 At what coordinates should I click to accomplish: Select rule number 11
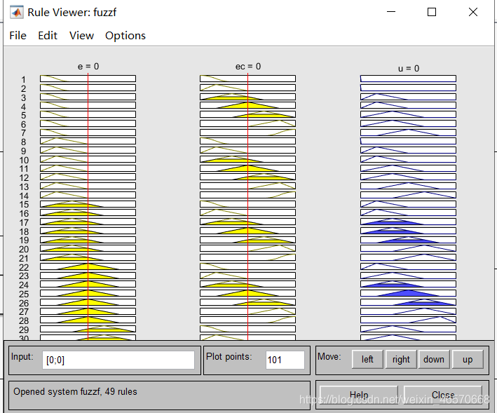click(24, 168)
